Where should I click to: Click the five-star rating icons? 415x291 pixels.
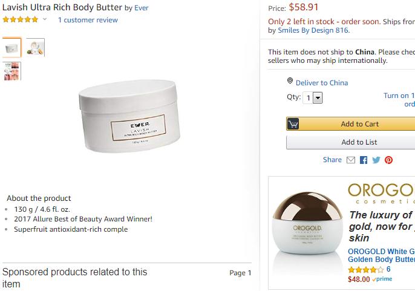(x=20, y=20)
